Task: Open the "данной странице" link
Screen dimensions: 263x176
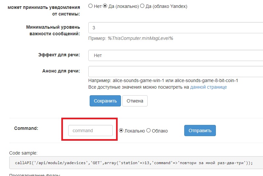Action: coord(208,87)
